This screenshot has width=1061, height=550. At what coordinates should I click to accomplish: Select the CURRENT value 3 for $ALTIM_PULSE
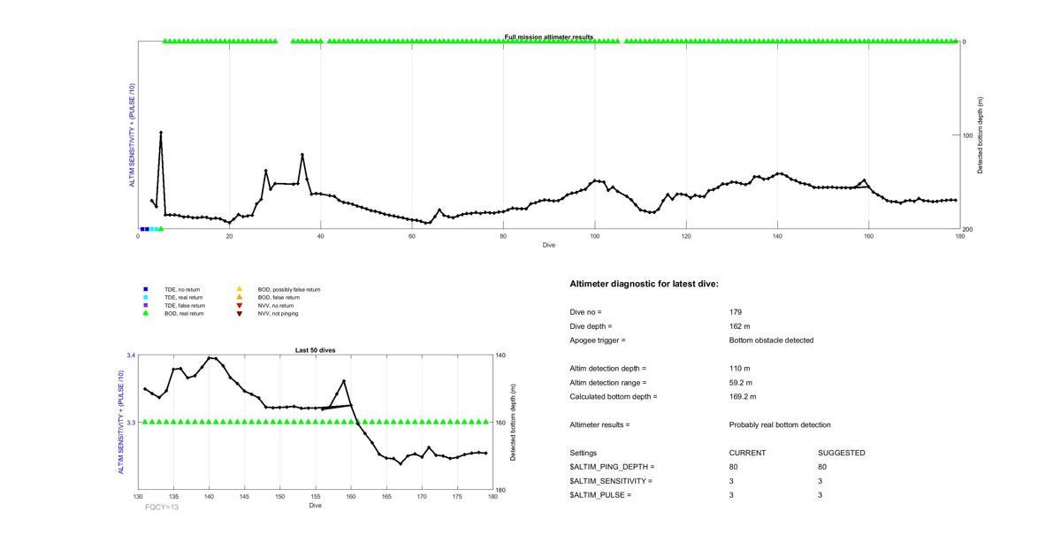pyautogui.click(x=732, y=495)
